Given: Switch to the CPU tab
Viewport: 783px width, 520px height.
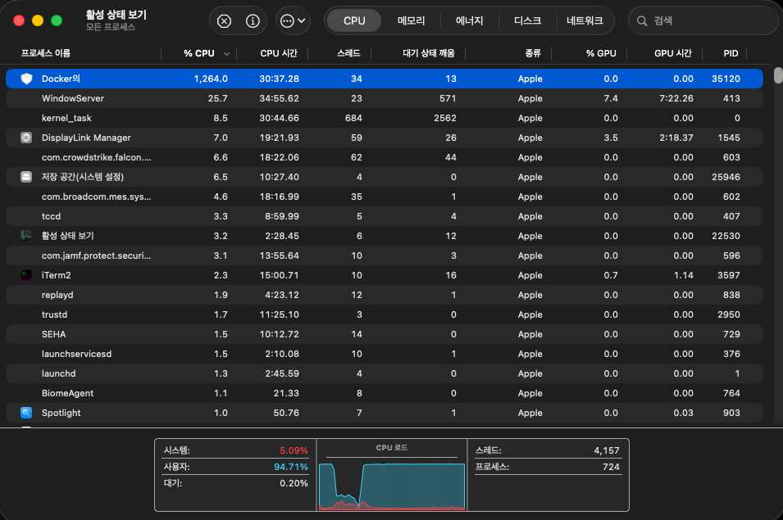Looking at the screenshot, I should click(354, 21).
